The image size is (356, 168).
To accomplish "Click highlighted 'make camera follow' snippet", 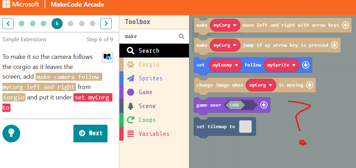I will click(x=69, y=77).
